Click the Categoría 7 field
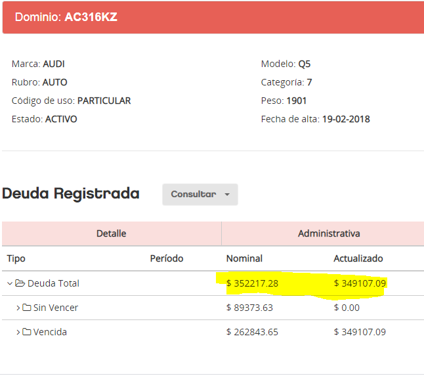424x376 pixels. (x=287, y=82)
